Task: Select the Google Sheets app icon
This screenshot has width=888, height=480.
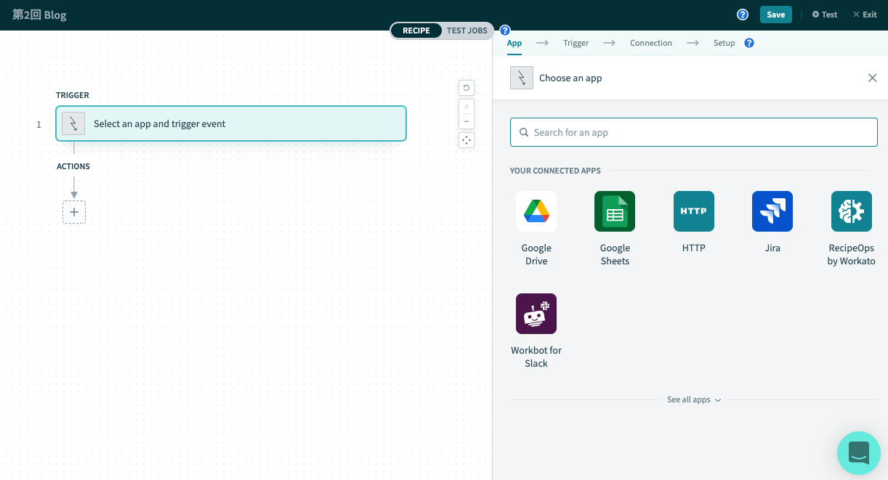Action: point(615,211)
